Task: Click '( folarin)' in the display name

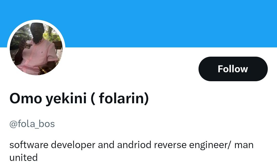Action: (120, 98)
